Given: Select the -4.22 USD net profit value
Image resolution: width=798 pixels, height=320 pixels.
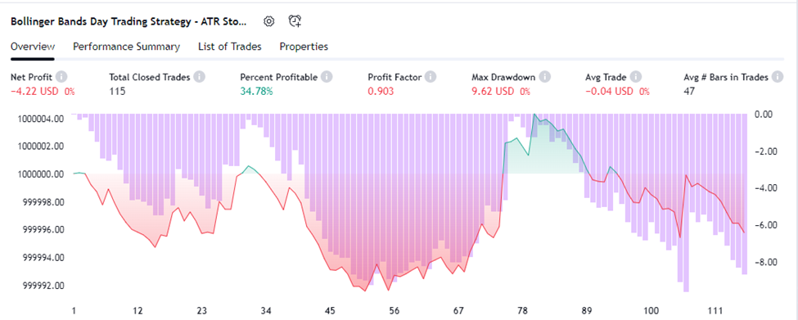Looking at the screenshot, I should click(x=36, y=92).
